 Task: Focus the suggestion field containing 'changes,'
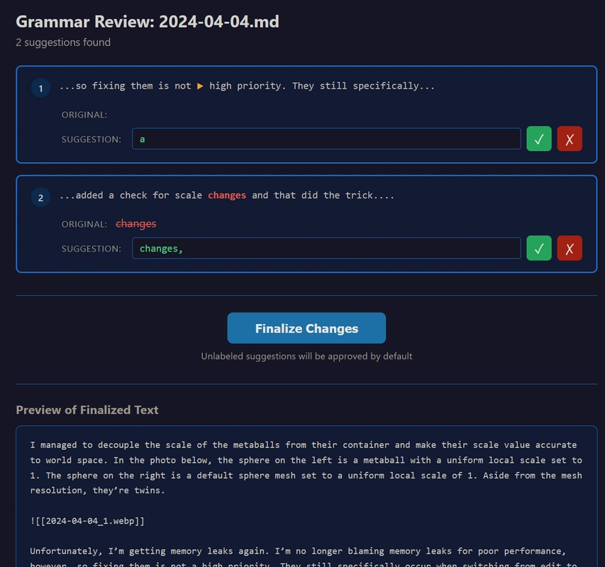pos(326,248)
